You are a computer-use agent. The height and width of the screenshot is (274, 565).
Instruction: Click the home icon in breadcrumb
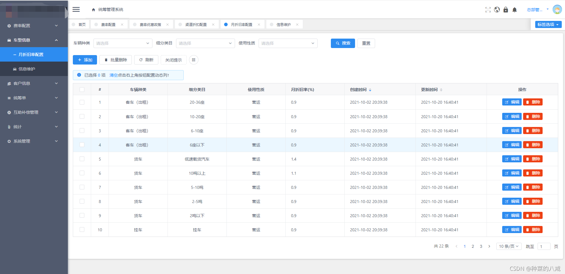pos(93,10)
